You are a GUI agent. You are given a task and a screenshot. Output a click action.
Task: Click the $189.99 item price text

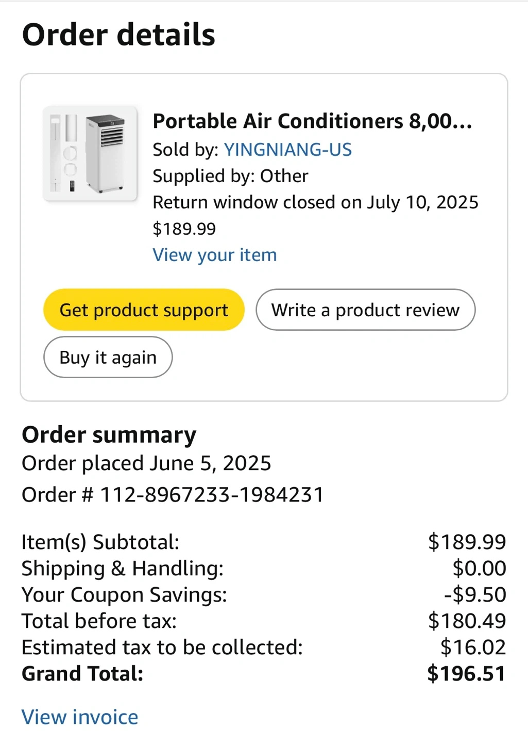[x=184, y=229]
